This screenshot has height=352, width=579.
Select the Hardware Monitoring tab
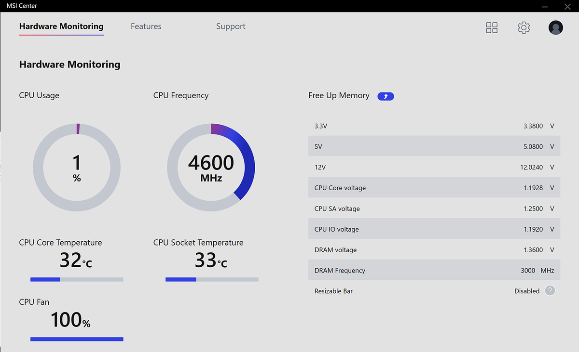pos(61,26)
